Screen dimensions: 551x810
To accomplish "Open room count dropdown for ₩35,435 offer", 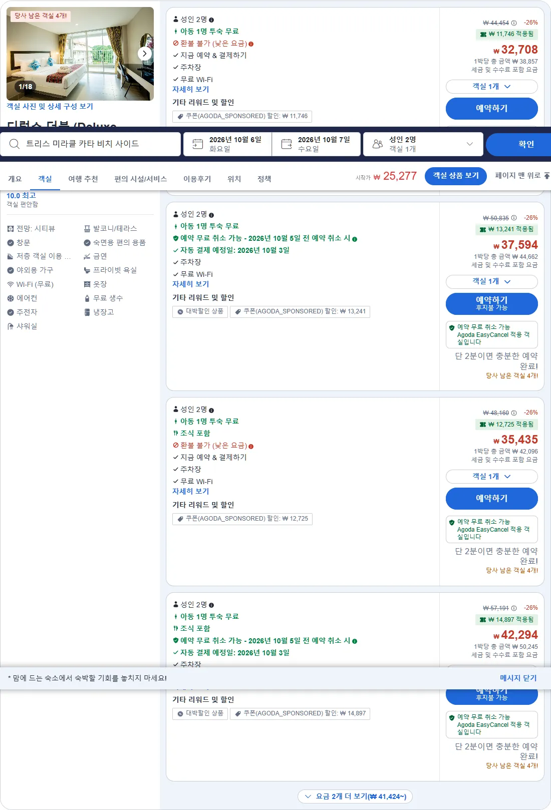I will (491, 477).
